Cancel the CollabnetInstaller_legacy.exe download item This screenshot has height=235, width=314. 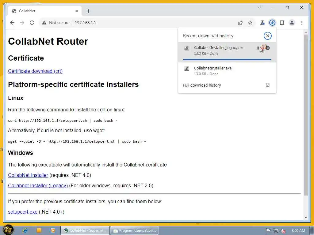268,48
